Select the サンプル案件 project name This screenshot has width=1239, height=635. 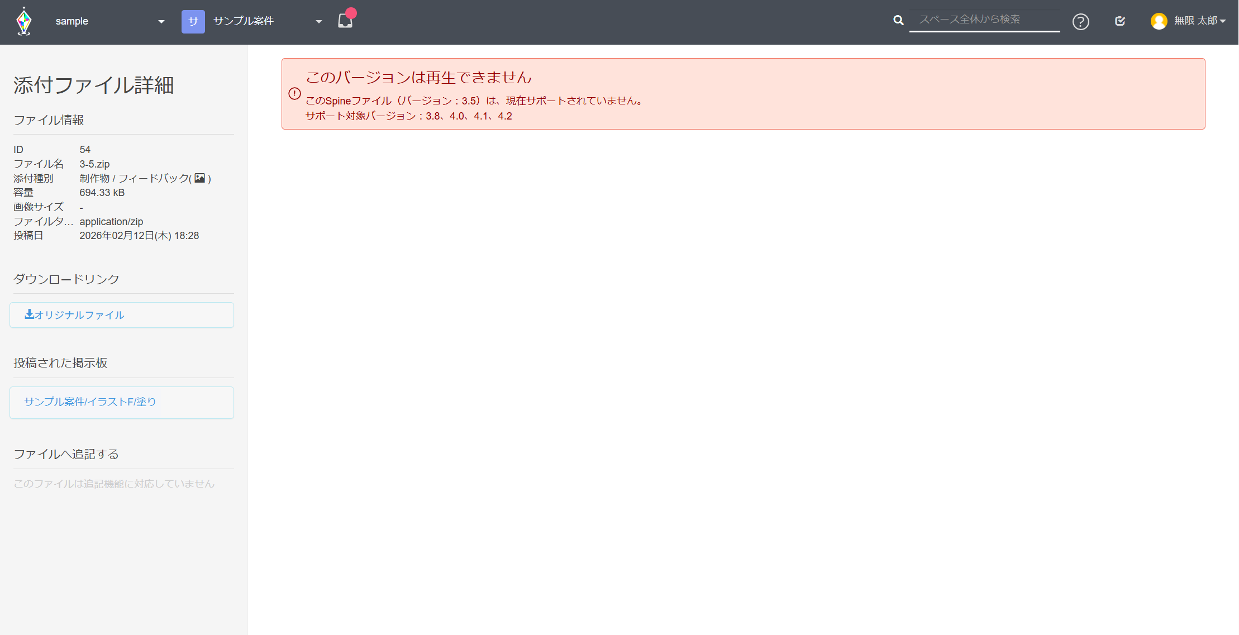click(244, 21)
